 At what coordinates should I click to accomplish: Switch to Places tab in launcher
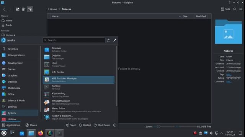click(x=31, y=125)
